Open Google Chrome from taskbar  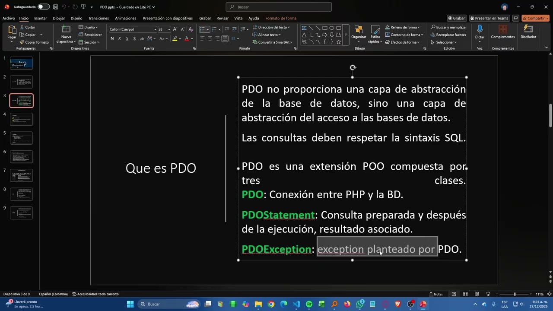(271, 304)
